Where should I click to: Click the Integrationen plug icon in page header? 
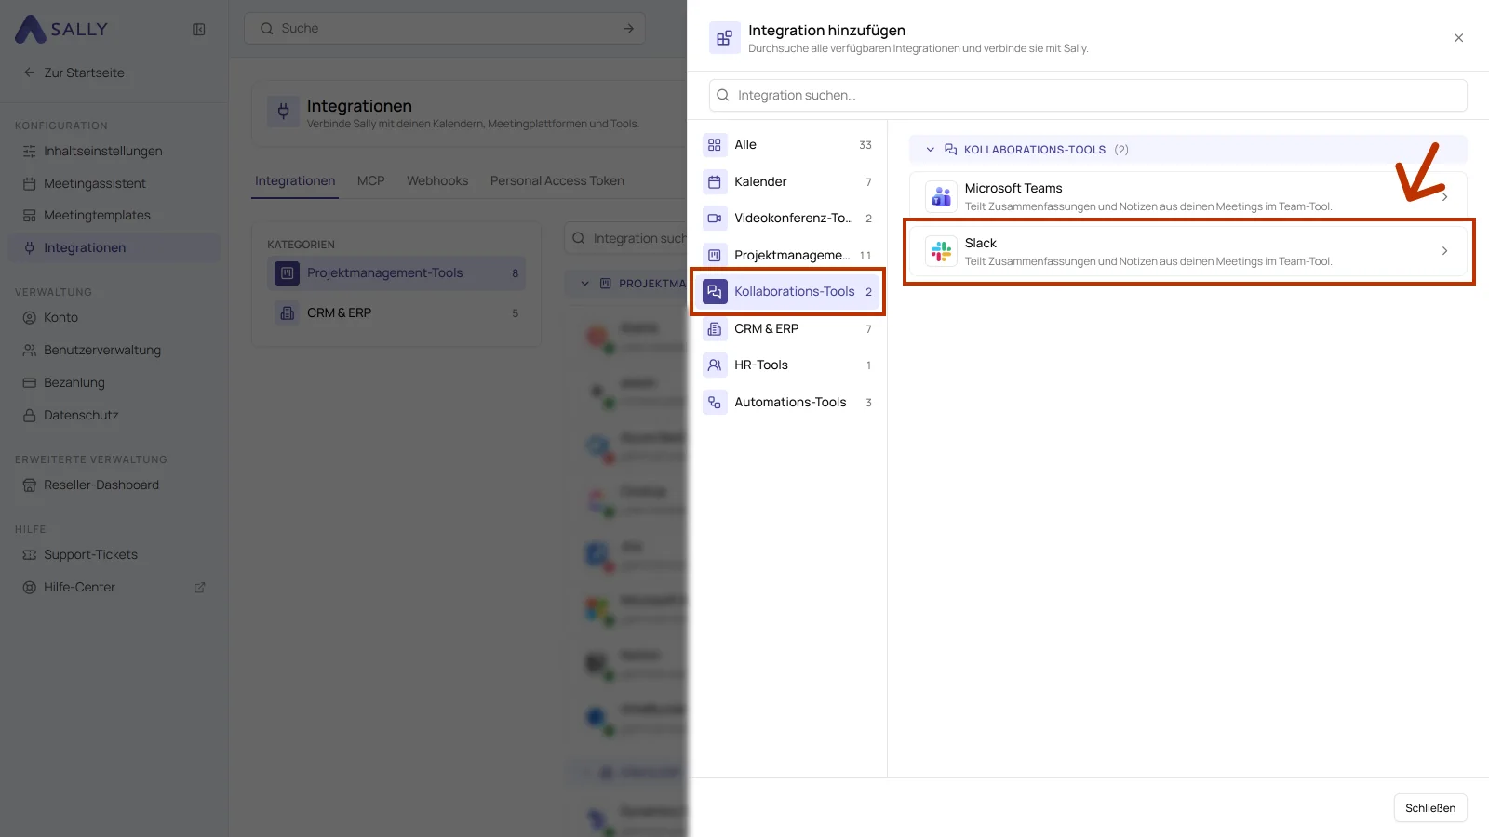[284, 112]
